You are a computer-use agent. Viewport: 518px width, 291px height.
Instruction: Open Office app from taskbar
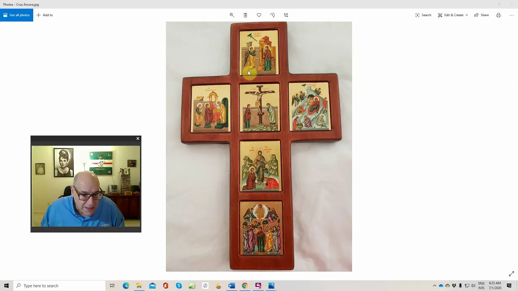(166, 286)
